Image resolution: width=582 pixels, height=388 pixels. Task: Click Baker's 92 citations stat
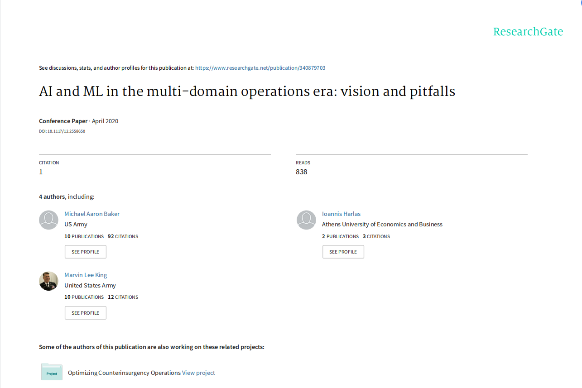pyautogui.click(x=123, y=236)
